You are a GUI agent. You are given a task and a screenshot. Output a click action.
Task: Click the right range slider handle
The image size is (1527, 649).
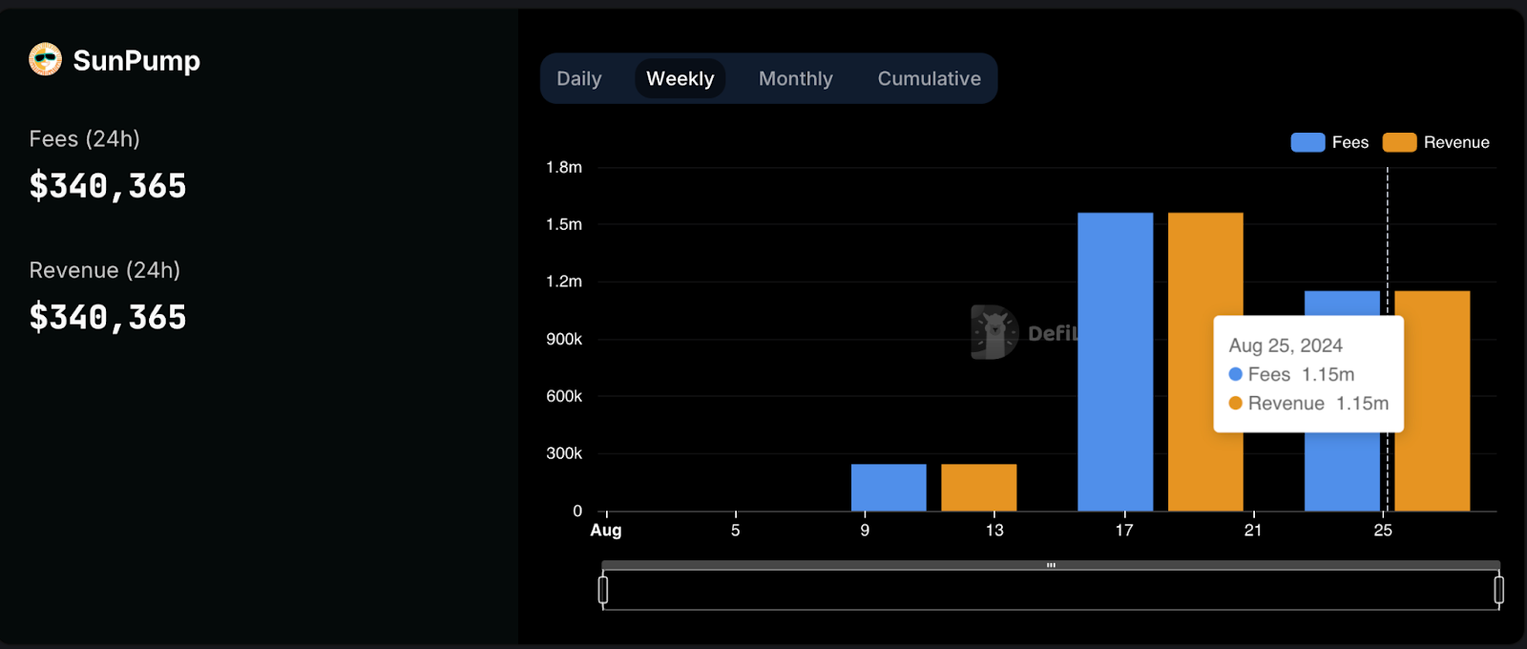point(1499,590)
